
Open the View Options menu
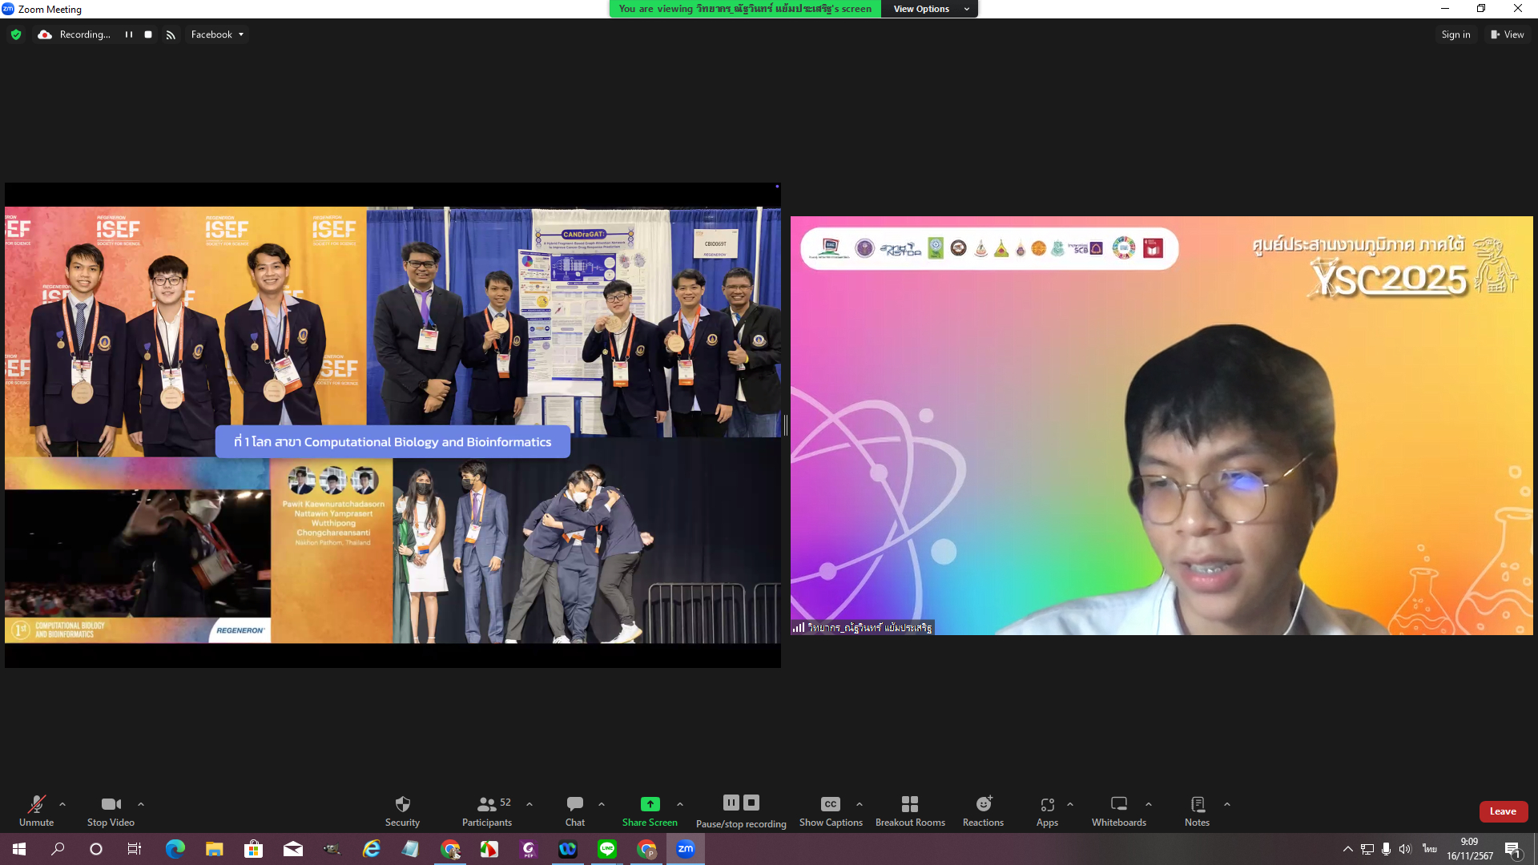928,9
